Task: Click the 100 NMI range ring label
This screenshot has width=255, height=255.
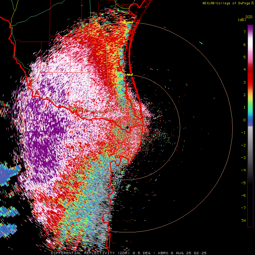Action: [x=127, y=22]
